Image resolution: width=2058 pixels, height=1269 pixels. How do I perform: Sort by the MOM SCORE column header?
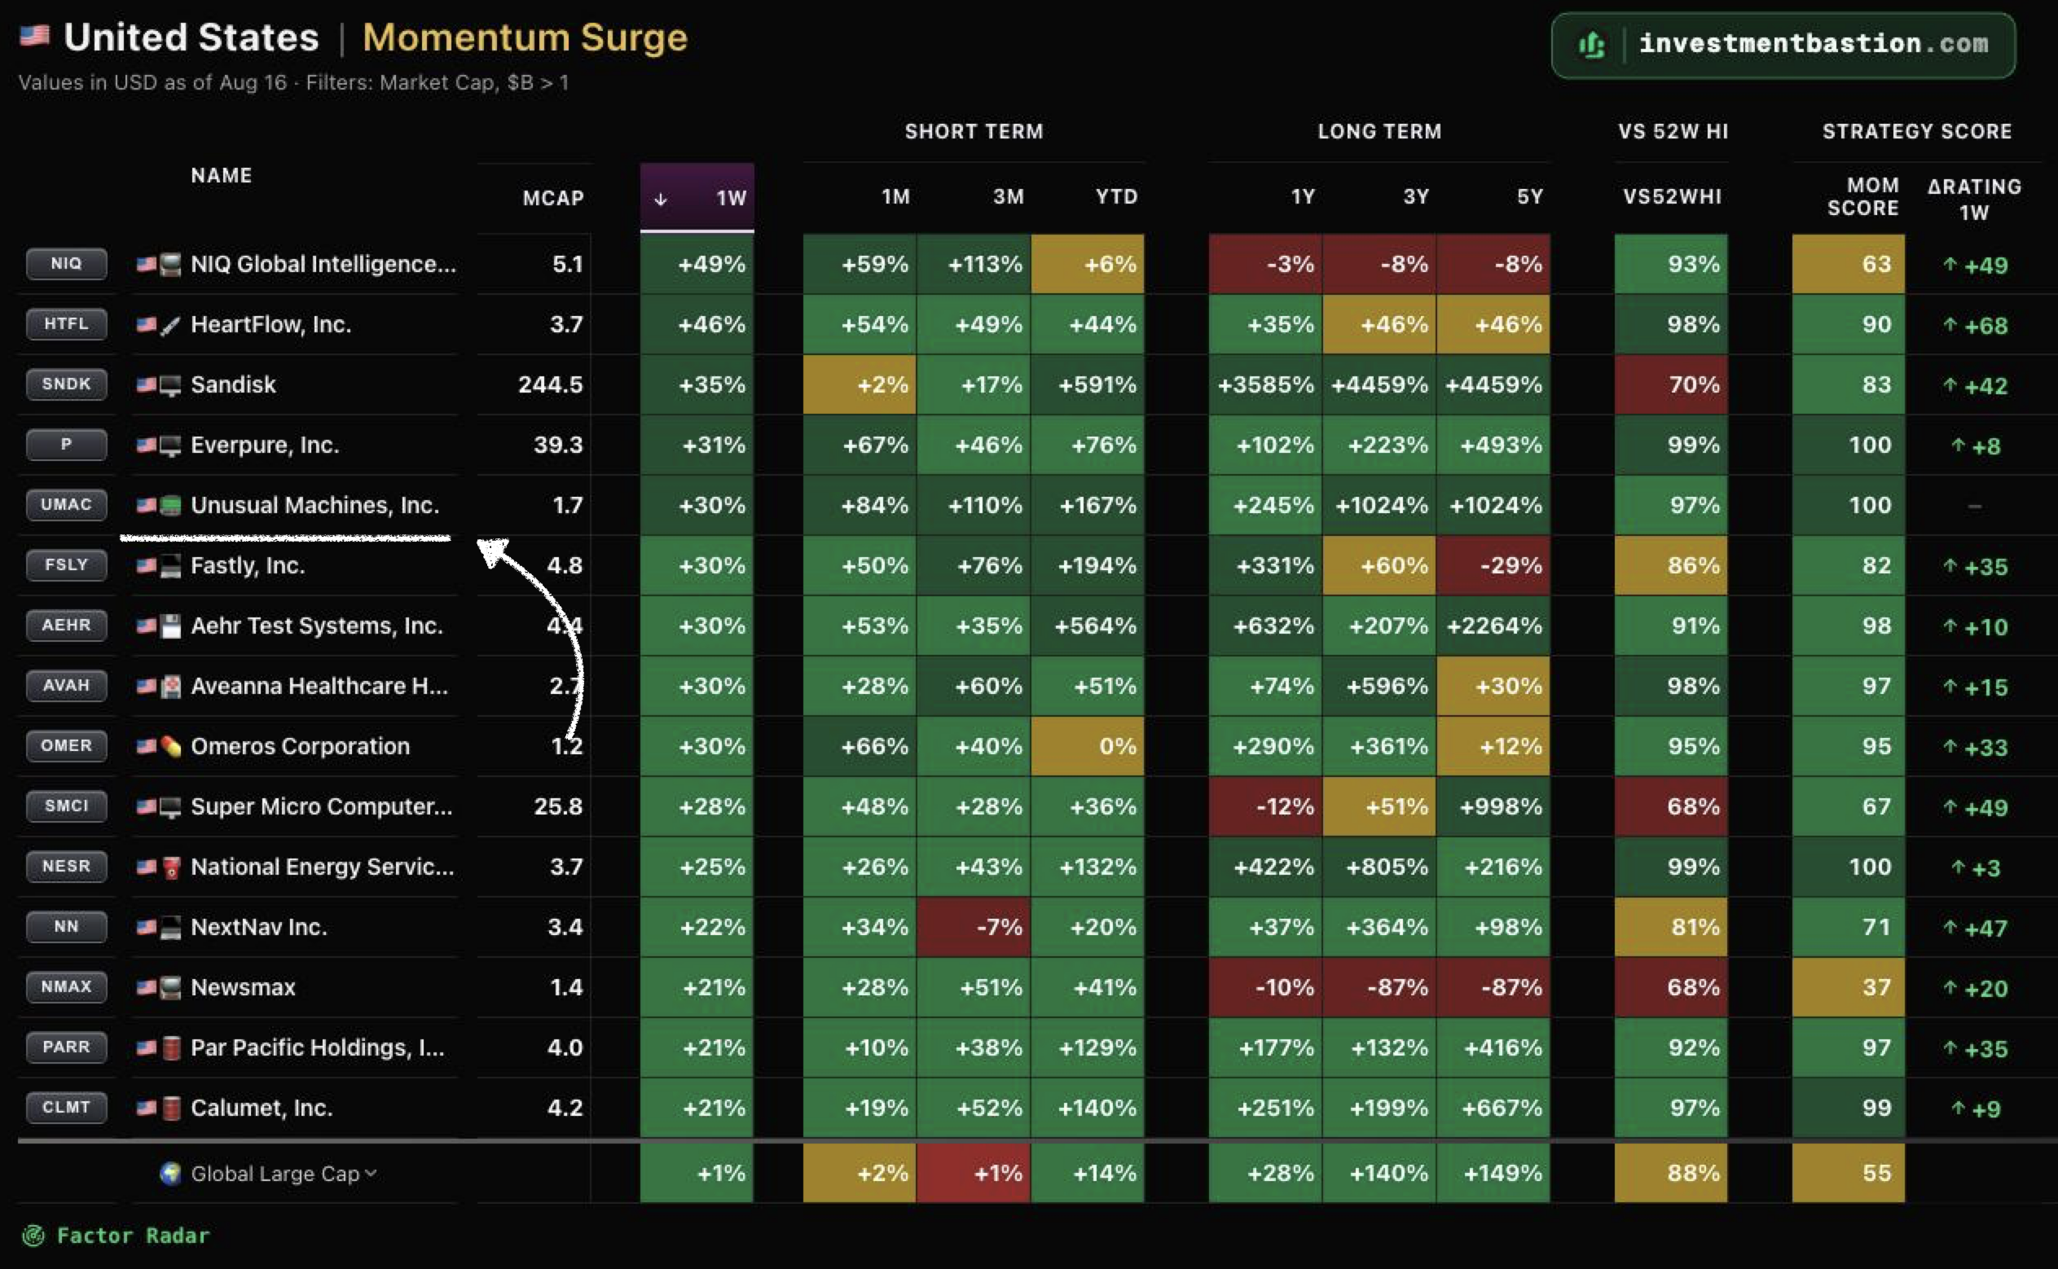point(1862,196)
